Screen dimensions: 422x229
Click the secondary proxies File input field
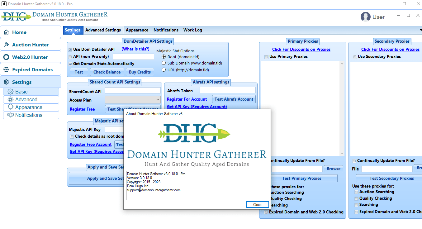[x=387, y=169]
